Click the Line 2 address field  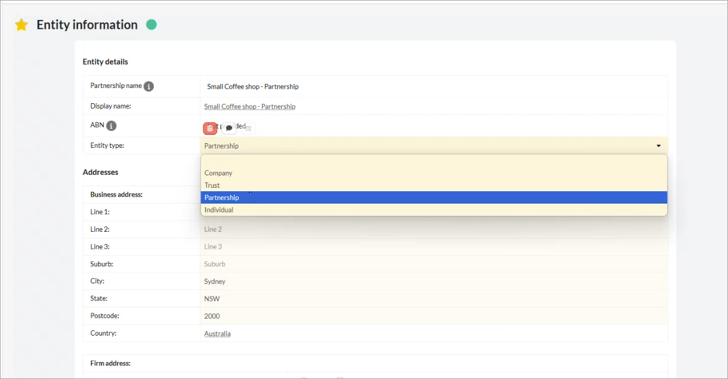point(433,229)
